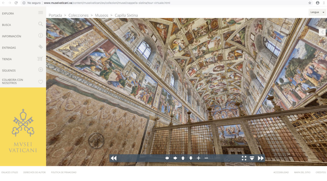
Task: Bookmark the page with star icon
Action: click(310, 3)
